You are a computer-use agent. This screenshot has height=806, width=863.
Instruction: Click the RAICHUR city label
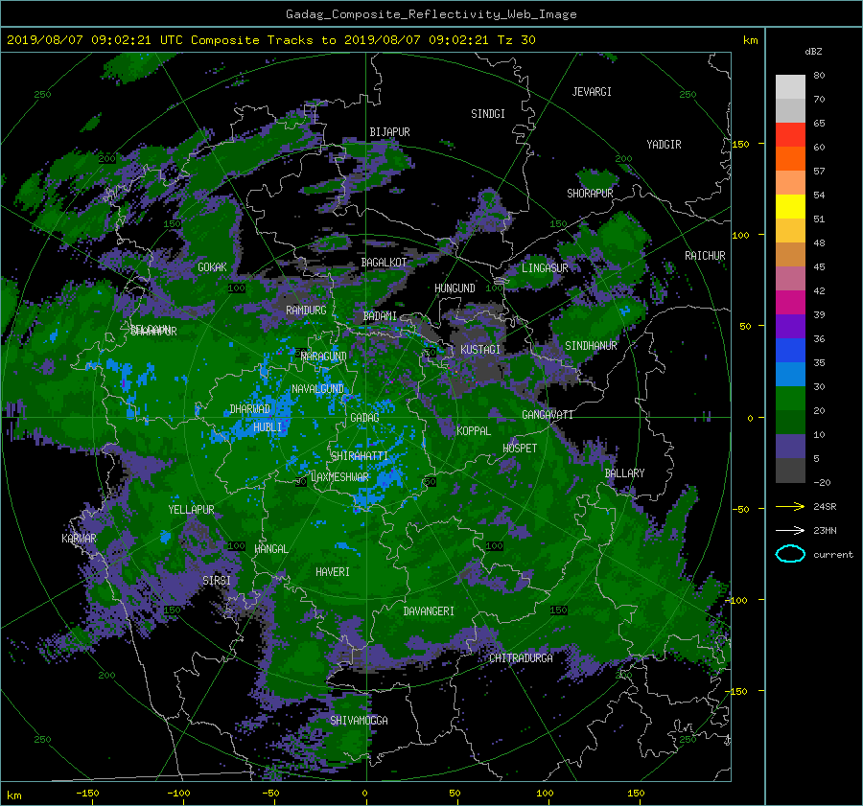(705, 255)
